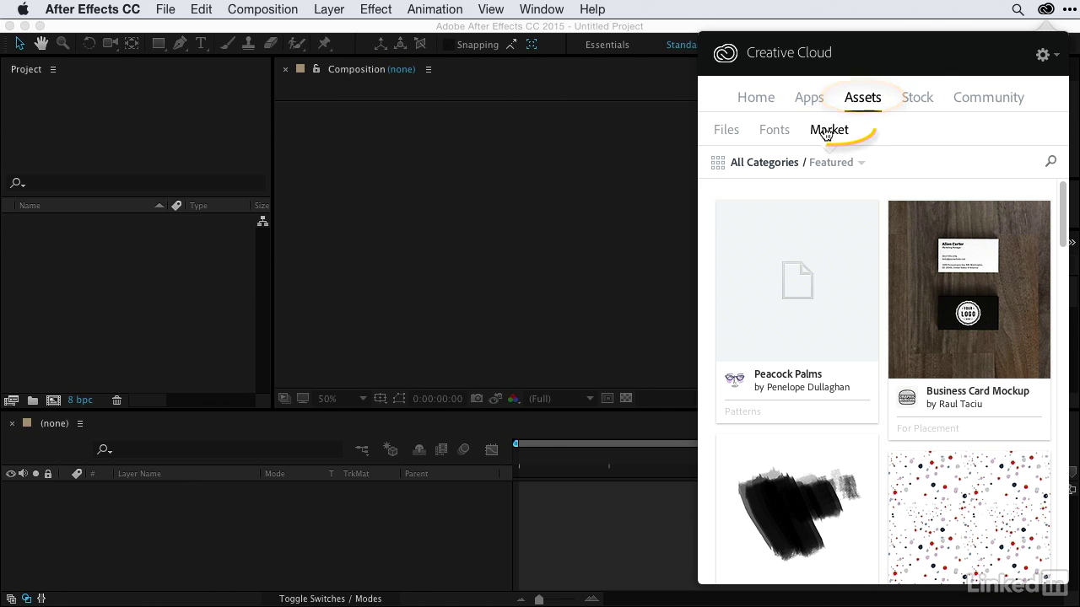This screenshot has height=607, width=1080.
Task: Show channel and color management settings
Action: (x=514, y=399)
